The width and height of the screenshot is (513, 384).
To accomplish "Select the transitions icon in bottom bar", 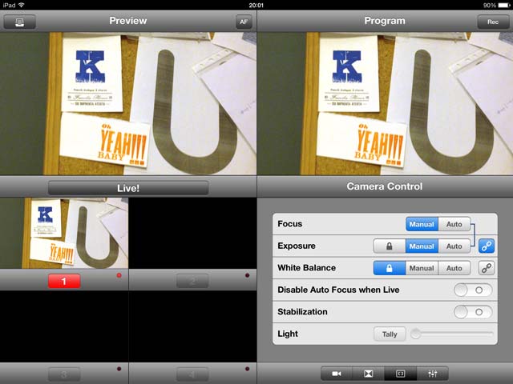I will click(x=368, y=374).
